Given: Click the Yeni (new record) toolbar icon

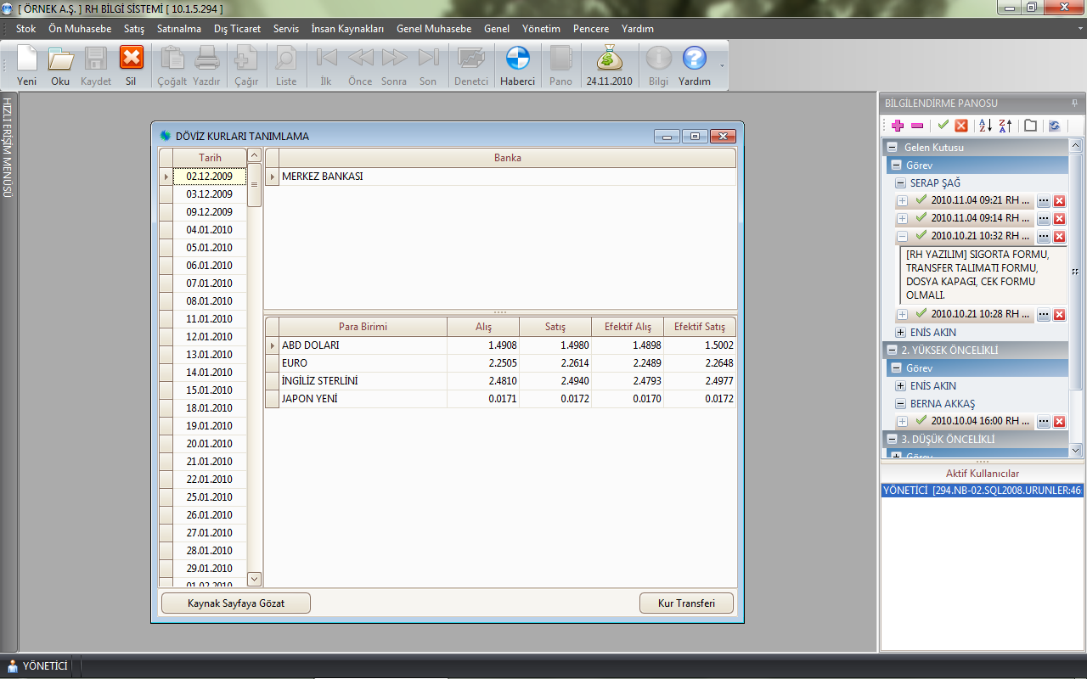Looking at the screenshot, I should tap(27, 64).
